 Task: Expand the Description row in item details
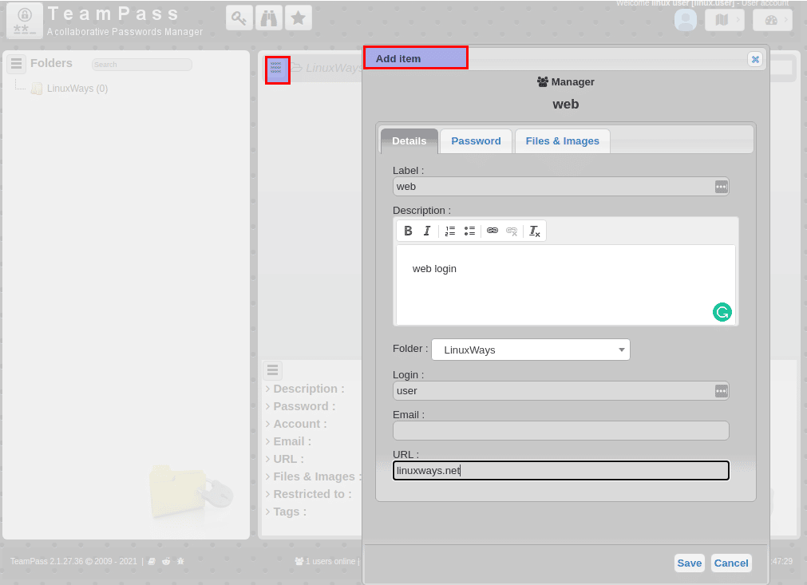[x=305, y=389]
